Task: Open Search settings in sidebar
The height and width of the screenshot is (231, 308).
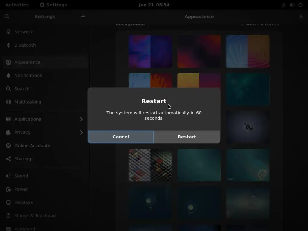Action: pos(45,89)
